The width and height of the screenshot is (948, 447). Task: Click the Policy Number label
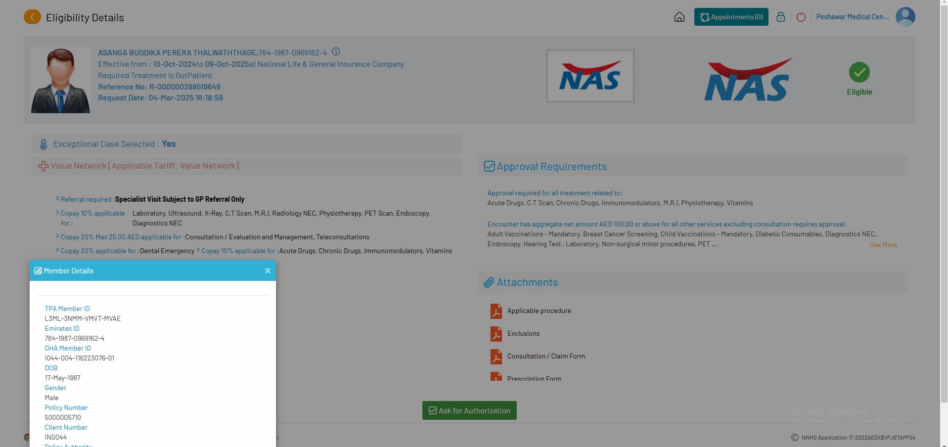click(x=66, y=407)
